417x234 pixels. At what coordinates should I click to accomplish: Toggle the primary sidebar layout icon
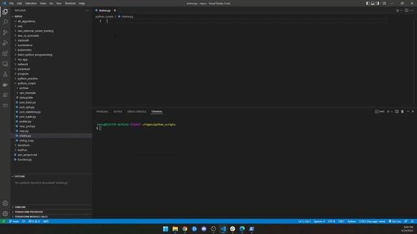click(x=367, y=3)
